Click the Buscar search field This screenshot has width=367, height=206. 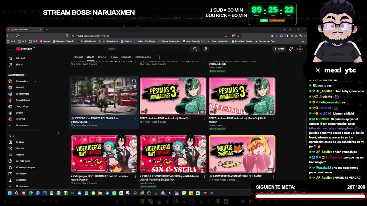tap(148, 49)
